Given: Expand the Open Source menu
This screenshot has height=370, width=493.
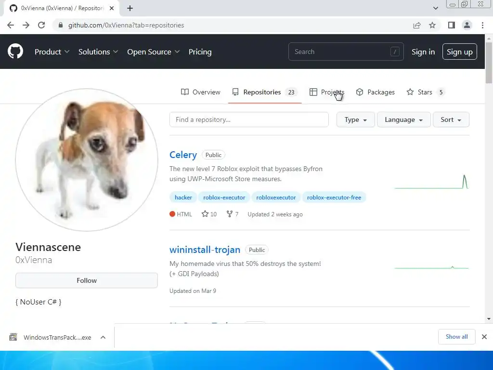Looking at the screenshot, I should pos(154,52).
